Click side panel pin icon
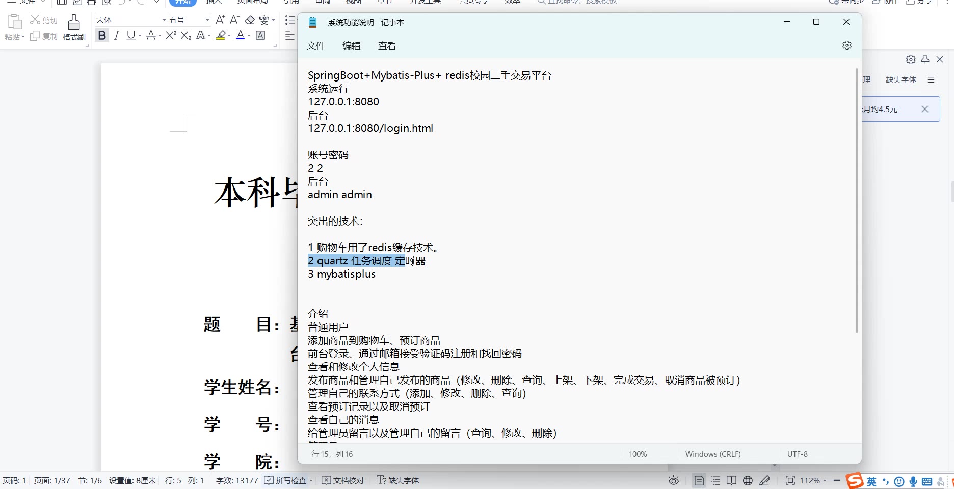The image size is (954, 489). (x=925, y=59)
